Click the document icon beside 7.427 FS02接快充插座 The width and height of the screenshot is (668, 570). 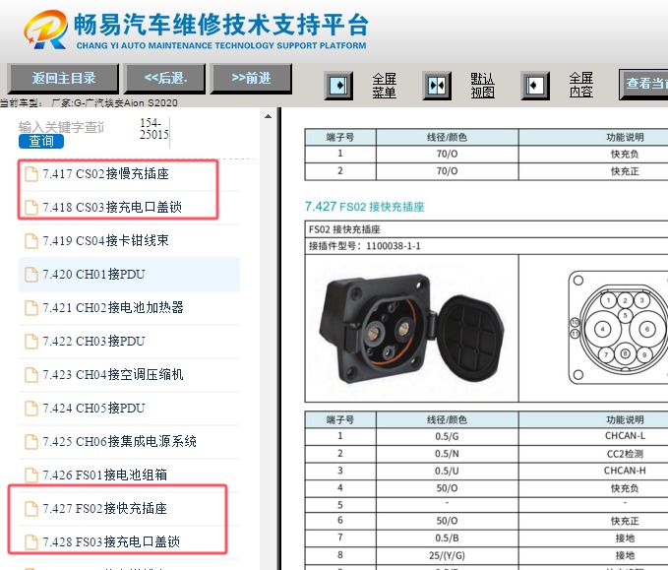point(31,509)
